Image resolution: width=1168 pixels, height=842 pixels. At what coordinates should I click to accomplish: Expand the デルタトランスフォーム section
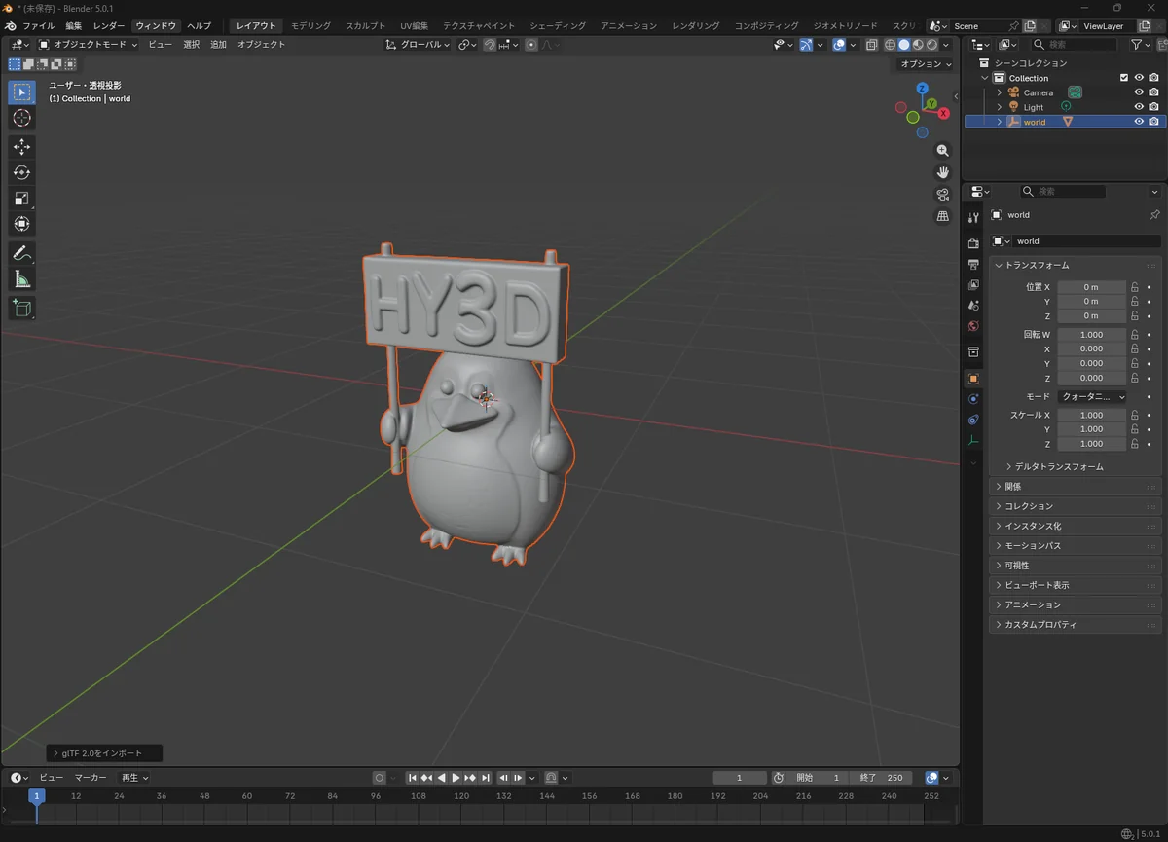1058,466
